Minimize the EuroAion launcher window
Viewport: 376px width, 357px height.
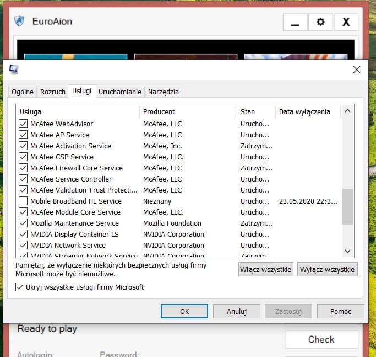296,22
